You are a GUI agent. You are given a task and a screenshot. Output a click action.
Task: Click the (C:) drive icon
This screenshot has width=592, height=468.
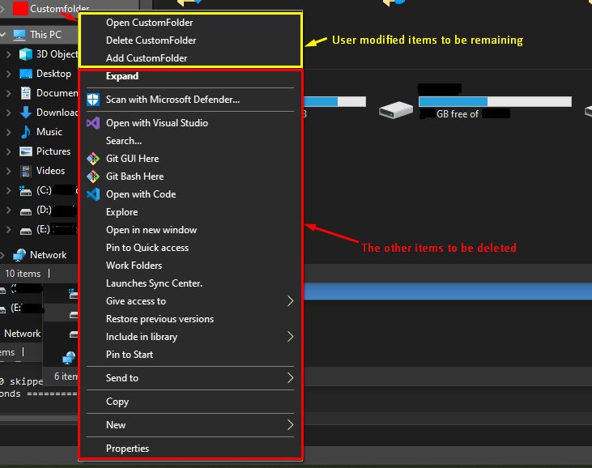pos(26,191)
